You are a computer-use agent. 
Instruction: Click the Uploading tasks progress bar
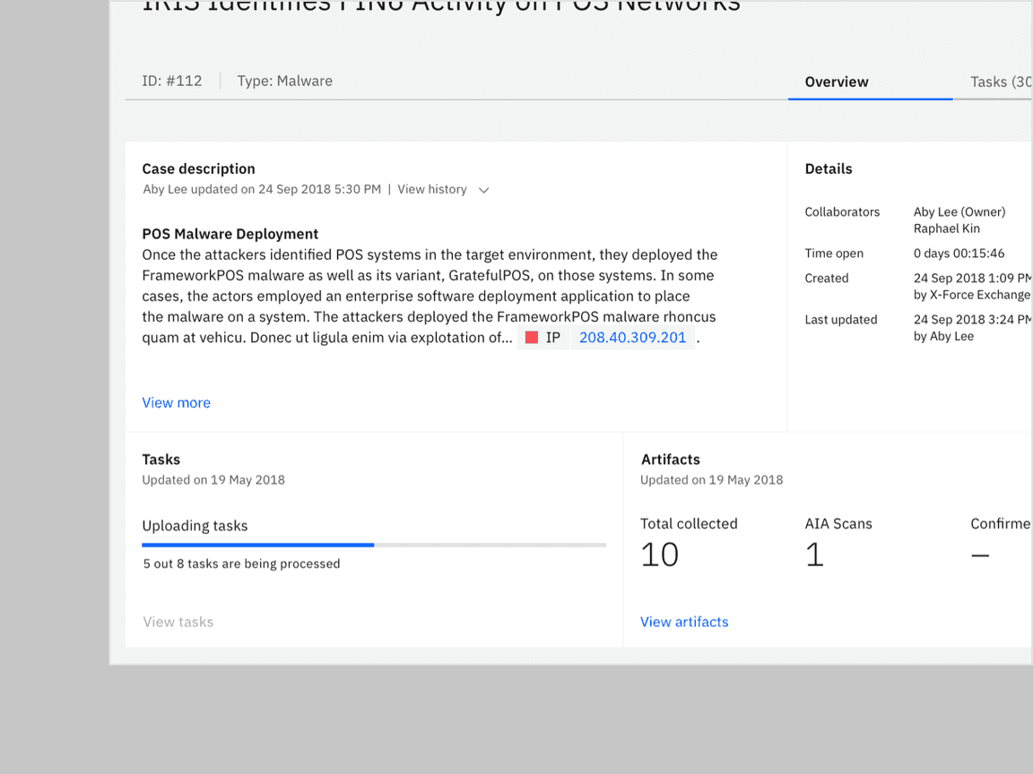[x=373, y=545]
